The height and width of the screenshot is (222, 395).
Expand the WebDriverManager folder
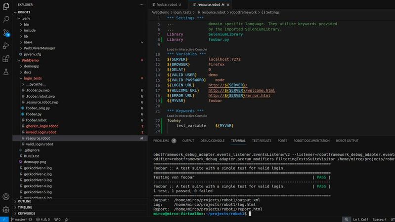21,48
